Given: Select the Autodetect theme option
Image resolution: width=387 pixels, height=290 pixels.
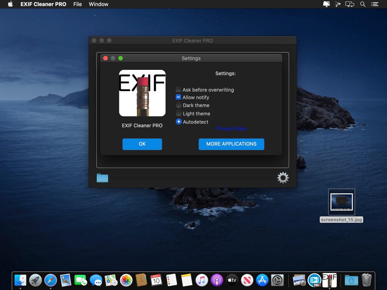Looking at the screenshot, I should click(x=178, y=122).
